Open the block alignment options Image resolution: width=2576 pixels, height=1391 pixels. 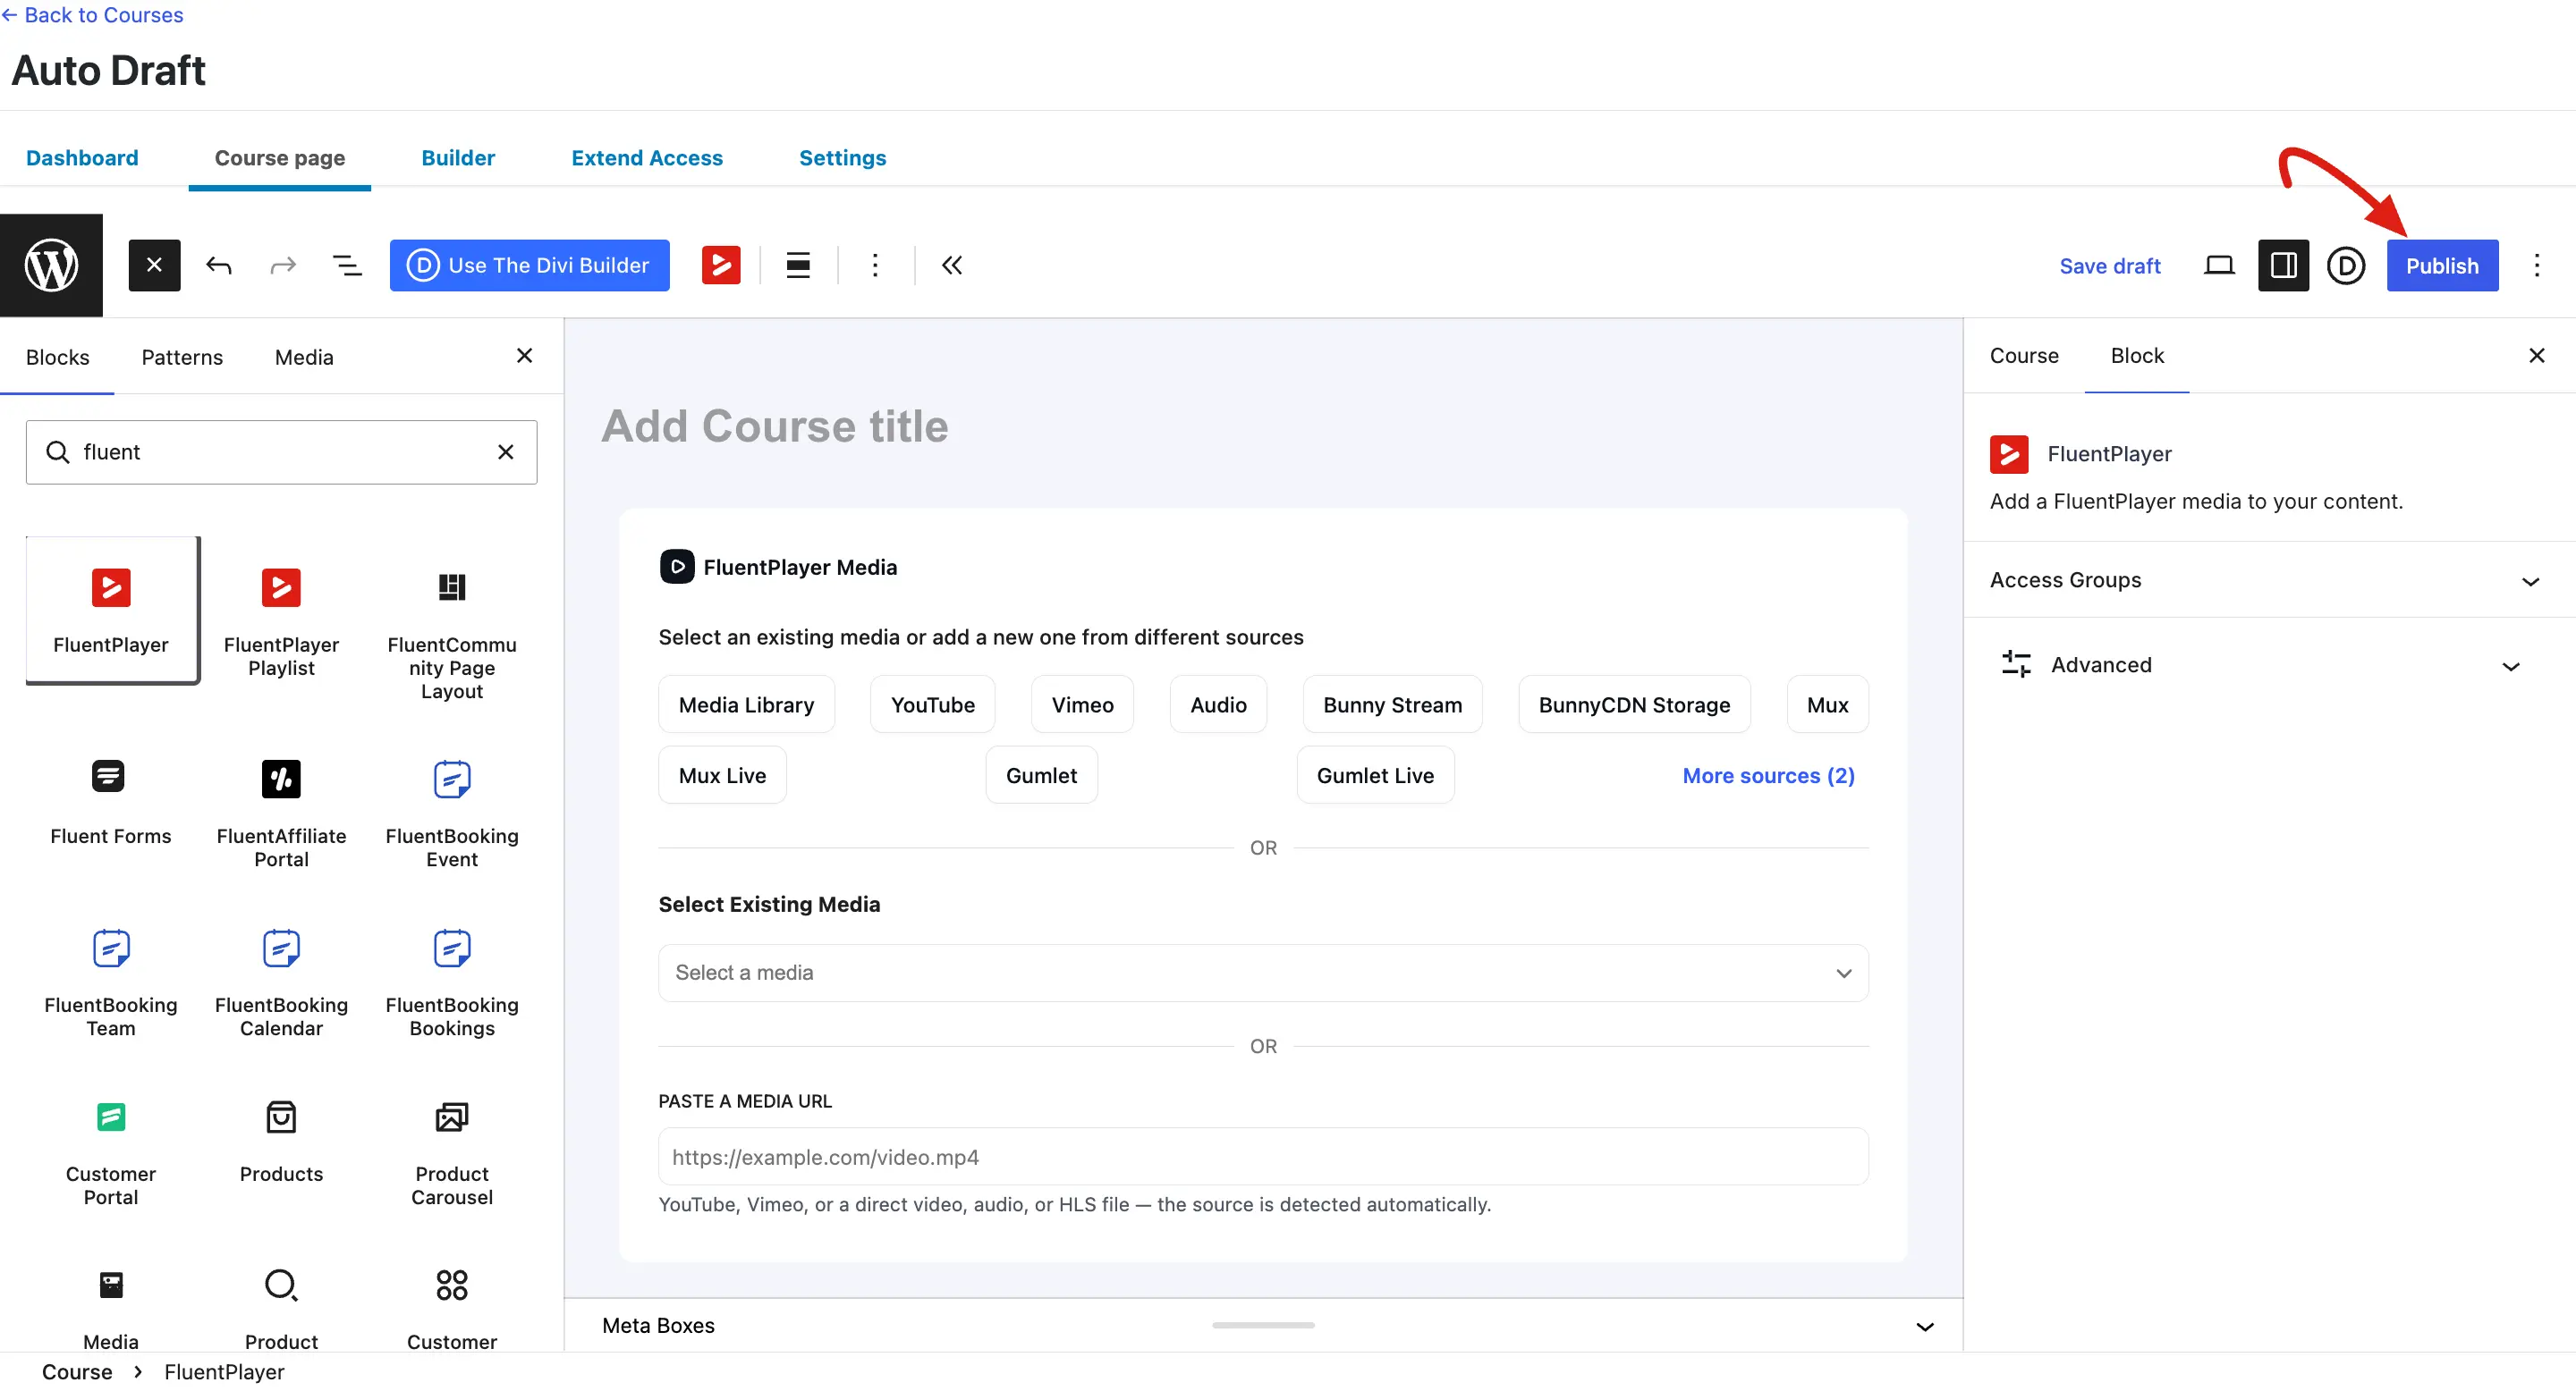(798, 265)
